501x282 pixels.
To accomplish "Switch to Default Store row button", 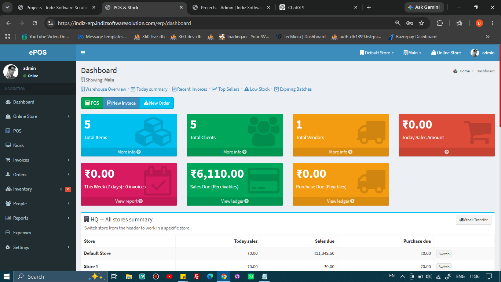I will point(444,254).
